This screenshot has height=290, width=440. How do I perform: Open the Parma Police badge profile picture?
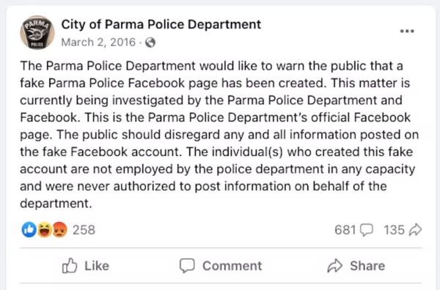tap(37, 32)
